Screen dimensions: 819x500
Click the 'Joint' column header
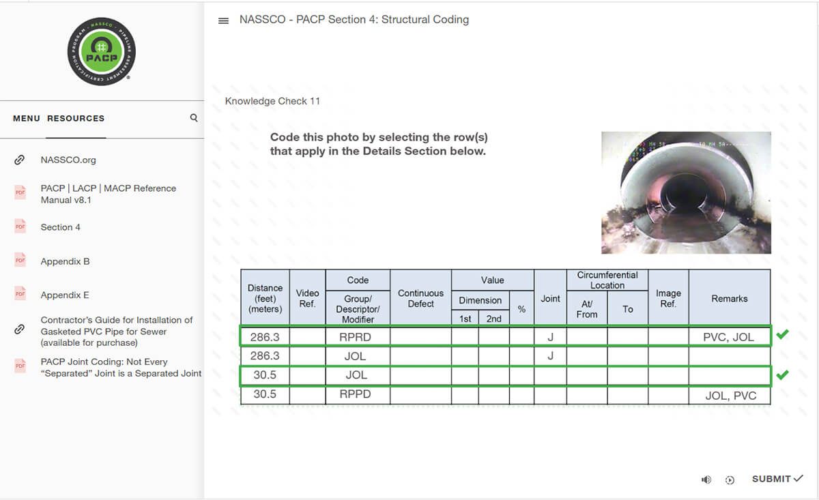pyautogui.click(x=550, y=298)
